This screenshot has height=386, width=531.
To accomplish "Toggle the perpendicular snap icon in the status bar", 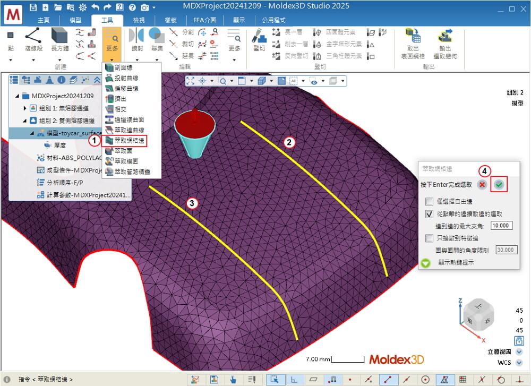I will click(x=519, y=380).
